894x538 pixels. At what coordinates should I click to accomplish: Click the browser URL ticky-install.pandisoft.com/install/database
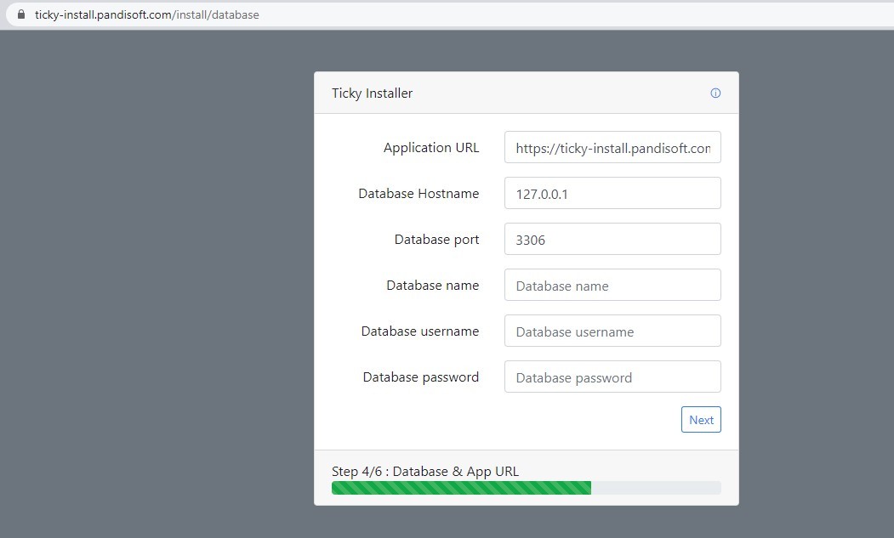coord(146,14)
